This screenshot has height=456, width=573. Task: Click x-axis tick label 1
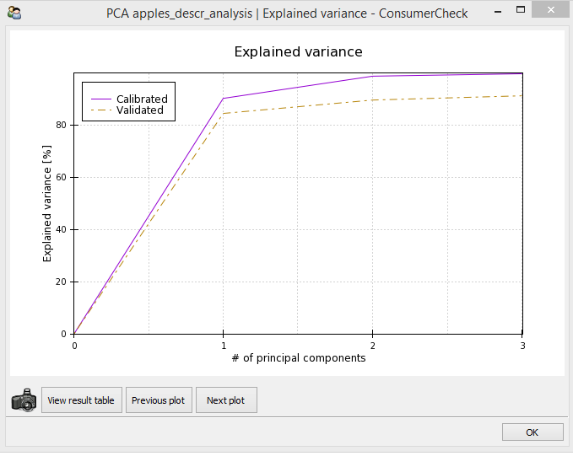(224, 346)
